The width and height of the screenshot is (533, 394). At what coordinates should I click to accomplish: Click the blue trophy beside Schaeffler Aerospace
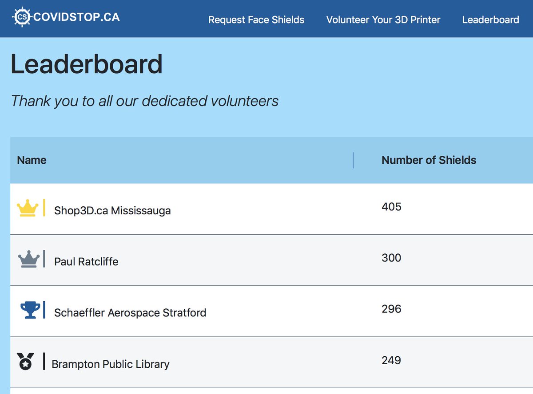(30, 310)
